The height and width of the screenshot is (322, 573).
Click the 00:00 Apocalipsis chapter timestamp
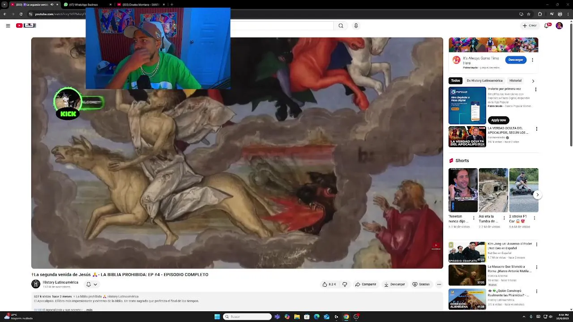coord(38,309)
